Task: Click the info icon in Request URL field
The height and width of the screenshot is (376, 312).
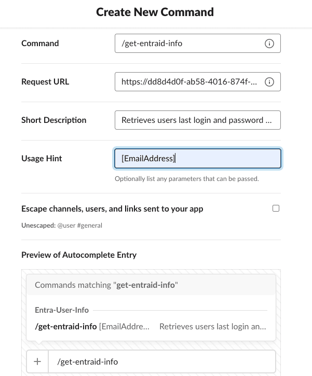Action: 269,82
